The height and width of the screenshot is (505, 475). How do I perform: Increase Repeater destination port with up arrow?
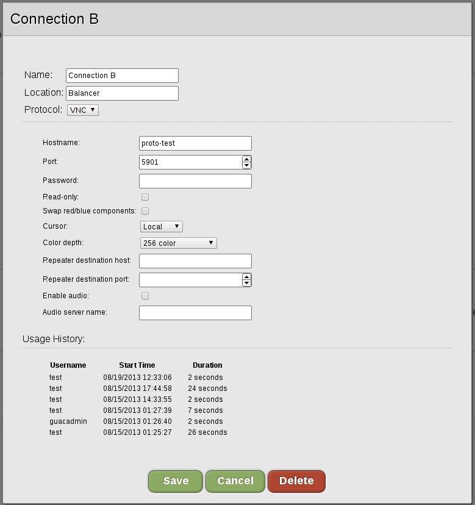point(246,277)
